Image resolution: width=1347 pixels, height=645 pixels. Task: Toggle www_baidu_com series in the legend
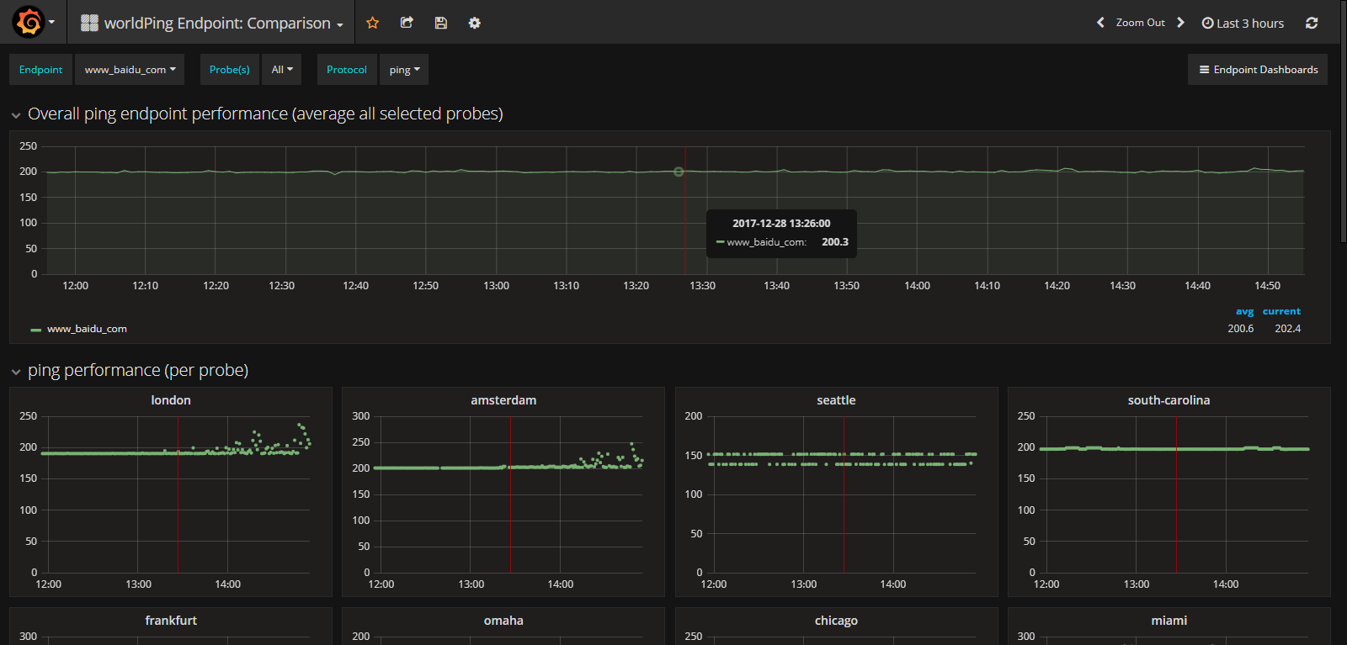pyautogui.click(x=87, y=329)
